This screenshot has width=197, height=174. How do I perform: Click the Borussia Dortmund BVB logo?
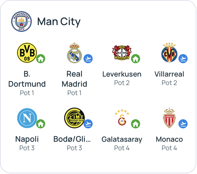27,52
